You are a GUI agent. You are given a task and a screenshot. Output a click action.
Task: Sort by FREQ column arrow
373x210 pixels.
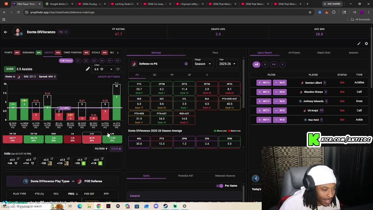pos(77,194)
